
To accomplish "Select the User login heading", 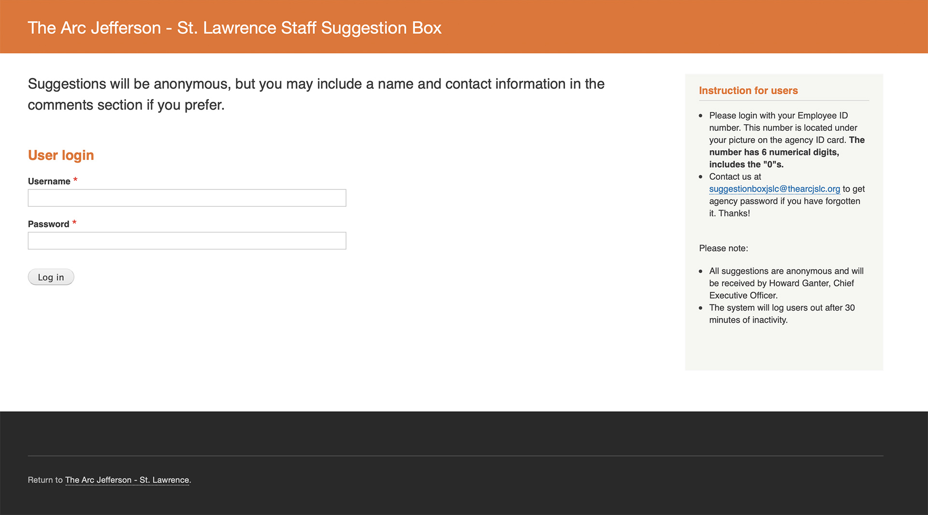I will [61, 155].
